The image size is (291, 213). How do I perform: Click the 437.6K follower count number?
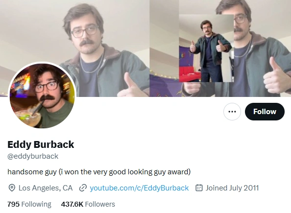(x=72, y=204)
